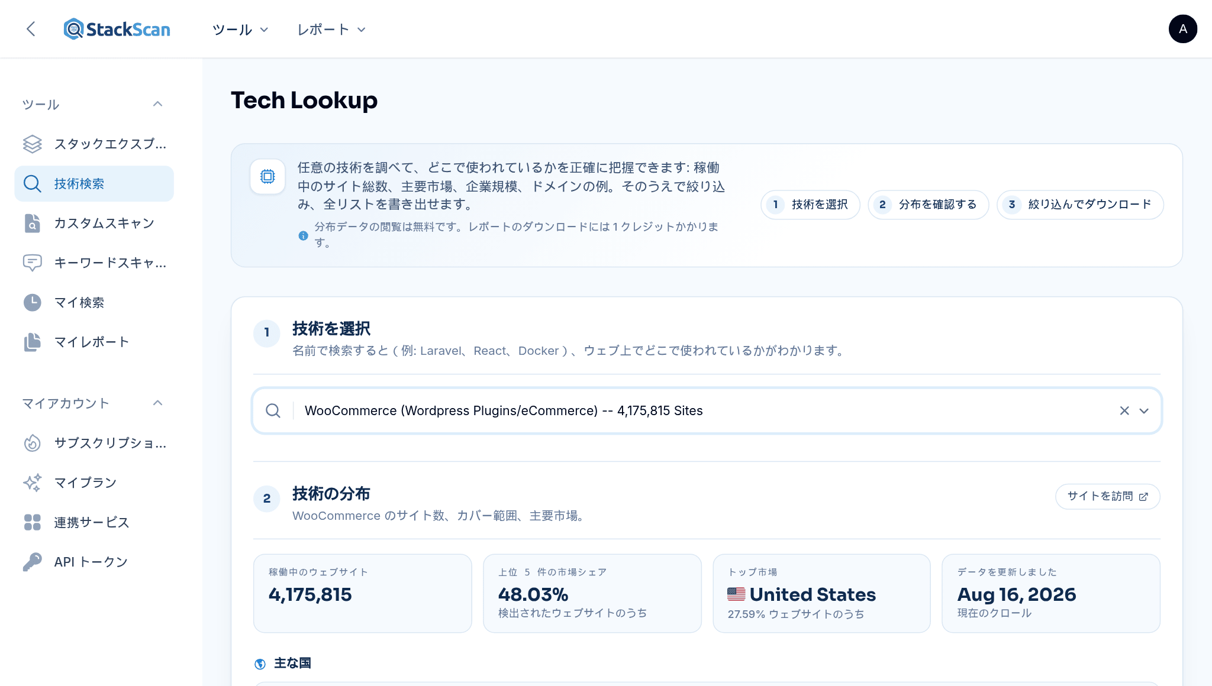Image resolution: width=1212 pixels, height=686 pixels.
Task: Click the マイ検索 clock icon
Action: (33, 302)
